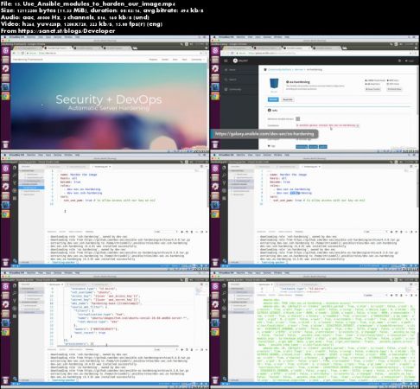Click Chrome dock icon in Security + DevOps frame
The height and width of the screenshot is (389, 420).
point(5,96)
